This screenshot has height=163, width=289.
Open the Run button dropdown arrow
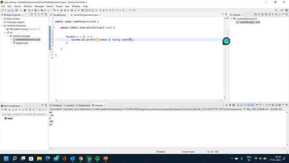38,10
